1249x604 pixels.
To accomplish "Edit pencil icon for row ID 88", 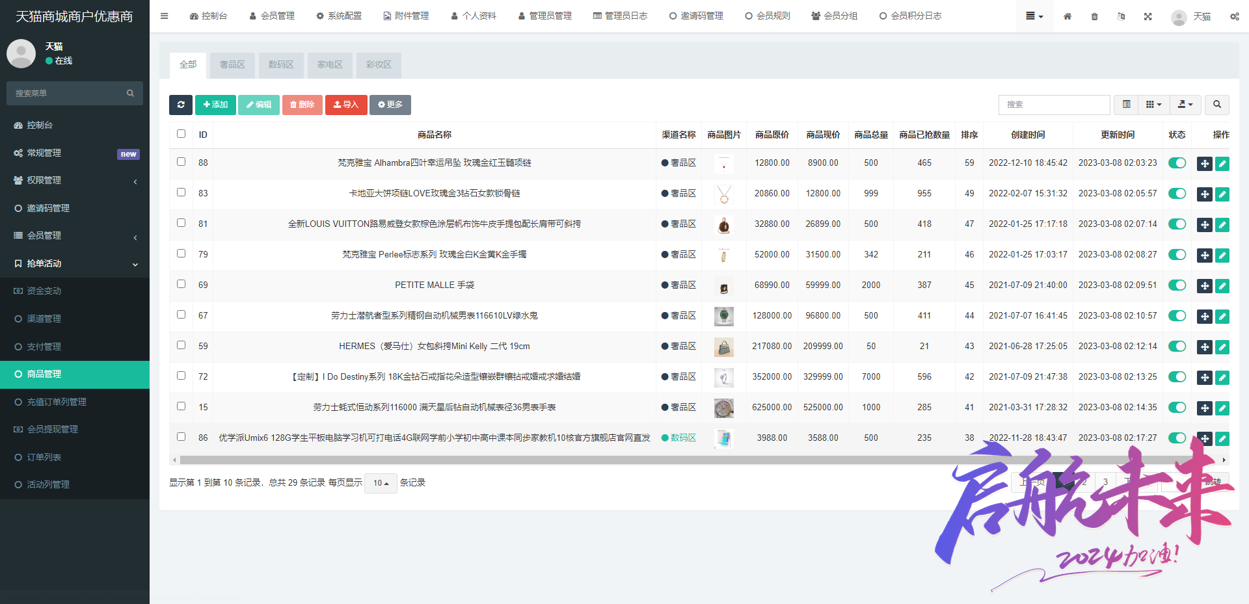I will [x=1222, y=164].
